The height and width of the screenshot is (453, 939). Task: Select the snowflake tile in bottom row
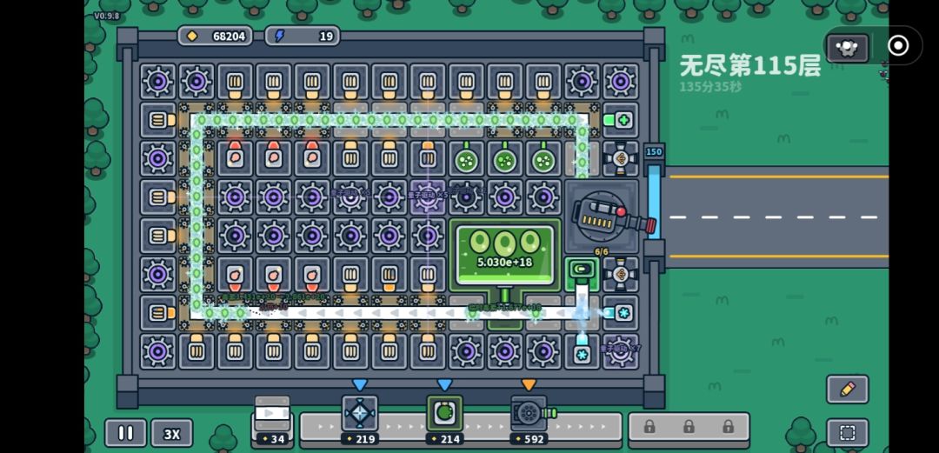582,351
